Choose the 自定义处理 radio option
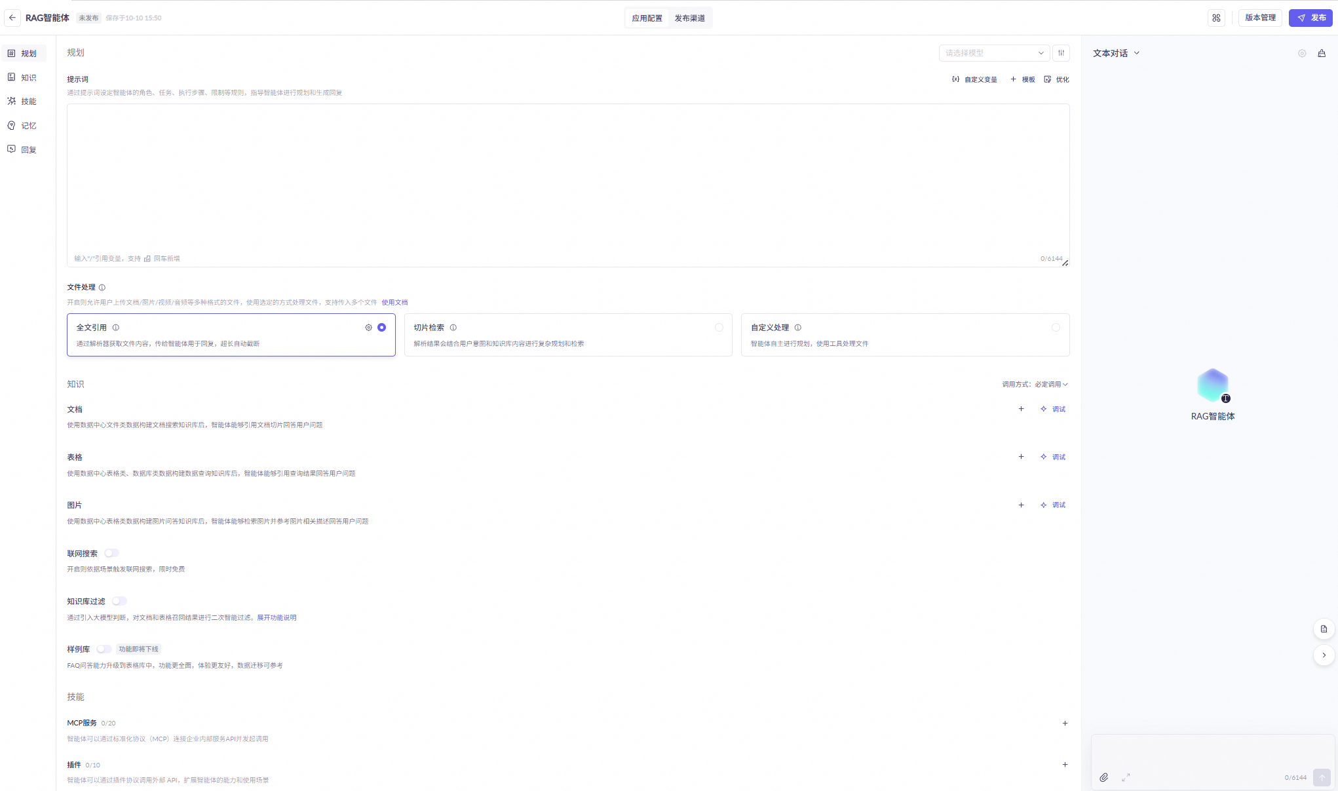 point(1056,328)
